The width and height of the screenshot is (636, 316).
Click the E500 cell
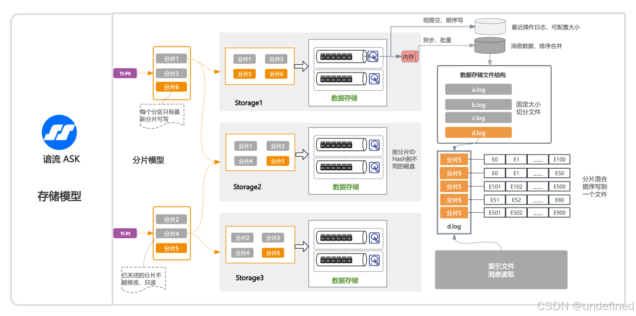[x=559, y=187]
